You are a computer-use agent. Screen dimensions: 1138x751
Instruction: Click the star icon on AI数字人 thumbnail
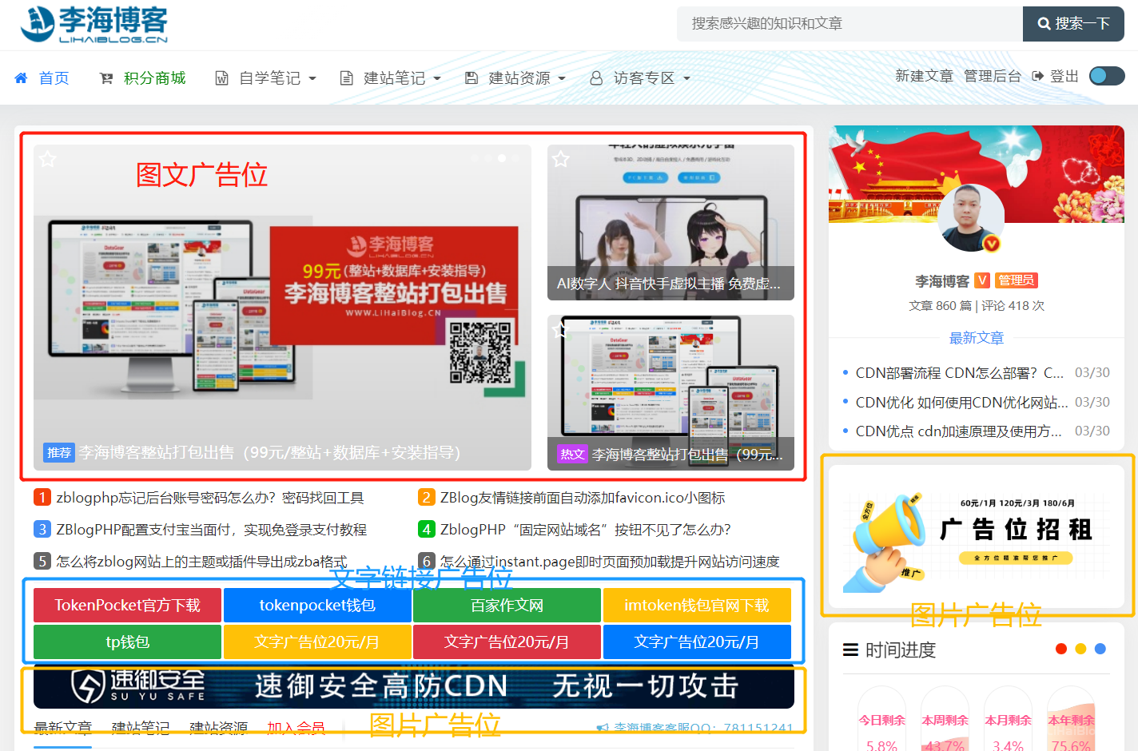pyautogui.click(x=561, y=159)
